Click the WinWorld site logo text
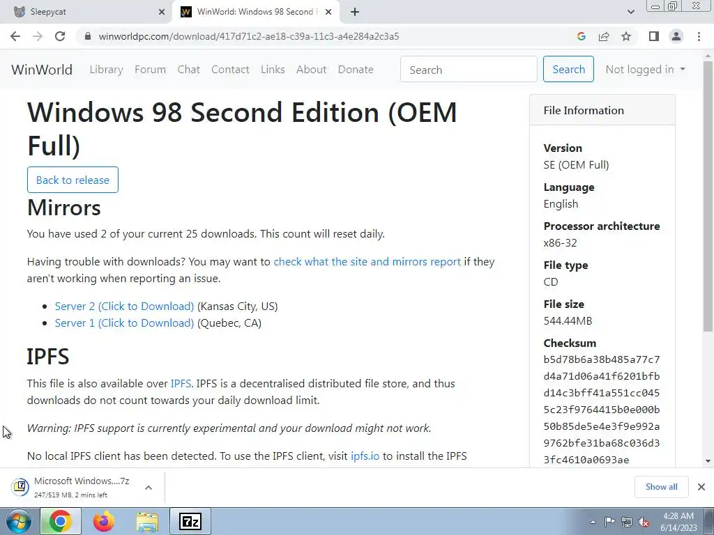 pyautogui.click(x=42, y=70)
